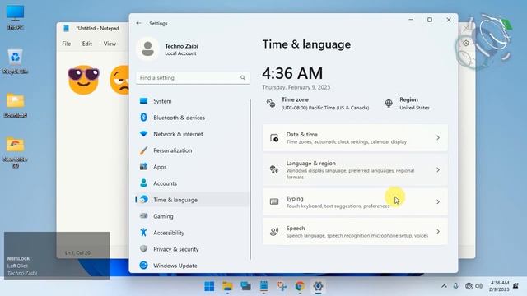Click the Privacy & security shield icon
Image resolution: width=527 pixels, height=296 pixels.
tap(143, 248)
